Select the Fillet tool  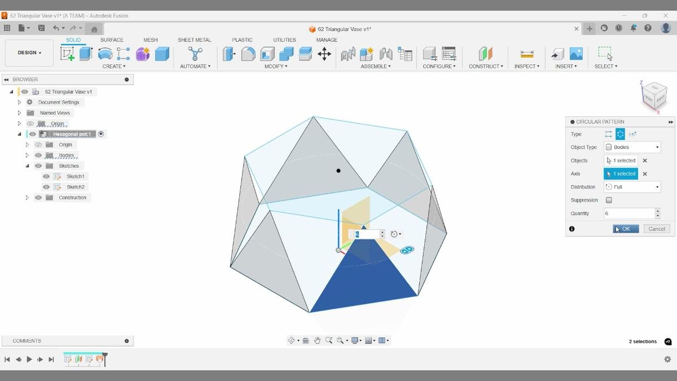[248, 54]
